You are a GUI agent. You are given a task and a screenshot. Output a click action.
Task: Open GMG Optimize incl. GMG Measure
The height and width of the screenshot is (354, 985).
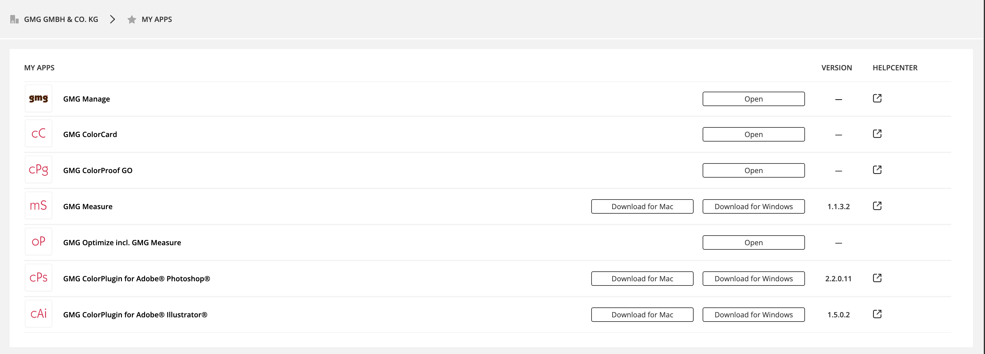point(753,243)
